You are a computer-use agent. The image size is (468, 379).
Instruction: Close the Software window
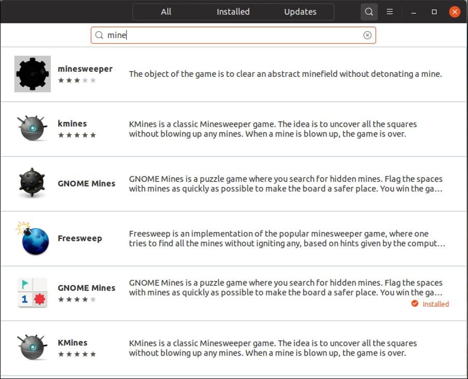point(455,11)
